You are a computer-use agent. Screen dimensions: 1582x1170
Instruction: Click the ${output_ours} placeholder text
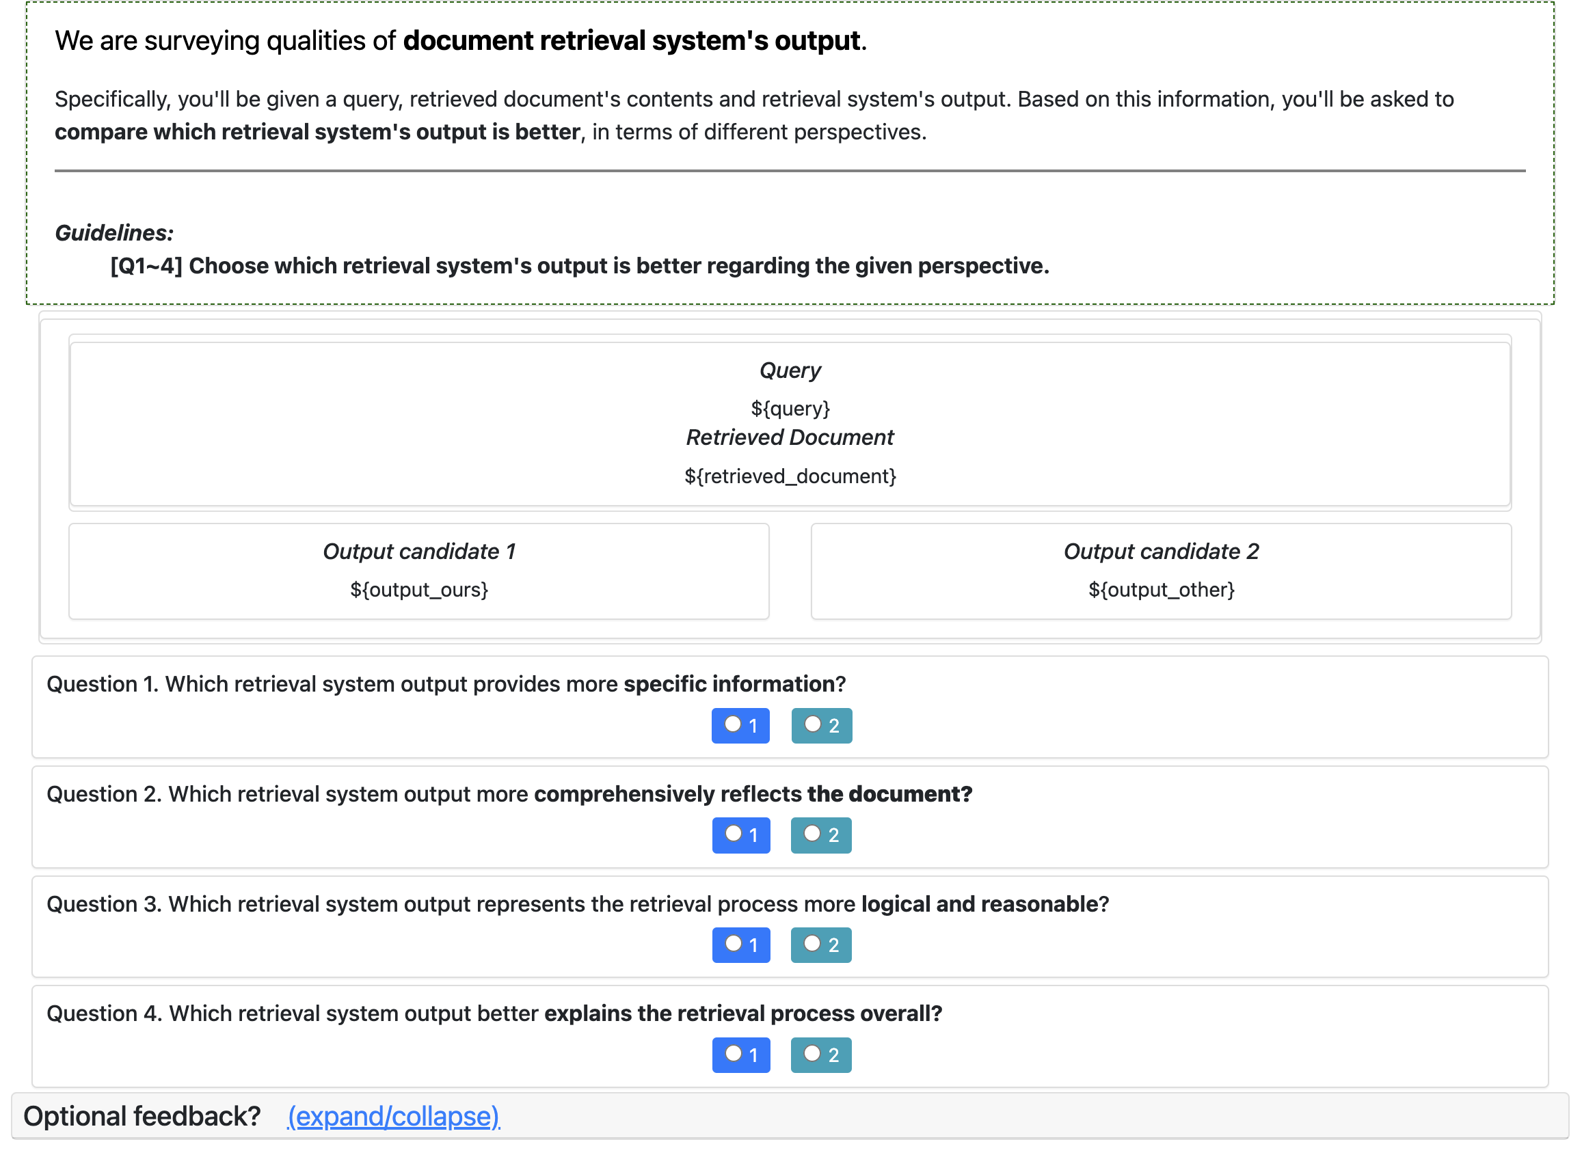418,590
